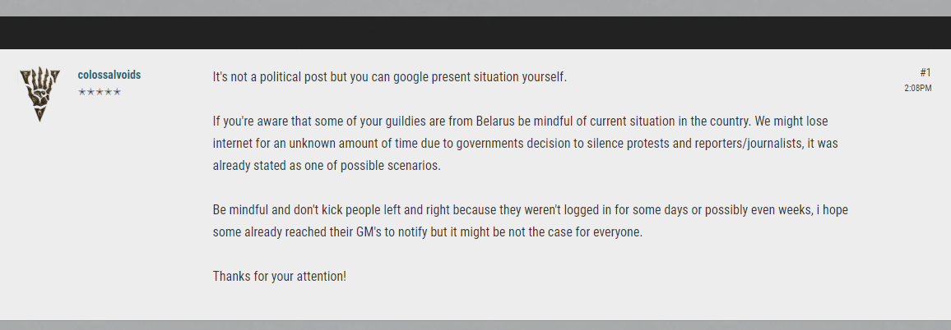The image size is (951, 330).
Task: Click the first star under the username
Action: tap(82, 92)
